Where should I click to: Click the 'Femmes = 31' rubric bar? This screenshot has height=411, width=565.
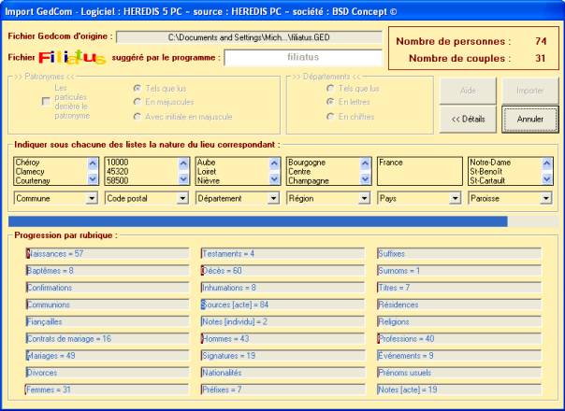[108, 390]
